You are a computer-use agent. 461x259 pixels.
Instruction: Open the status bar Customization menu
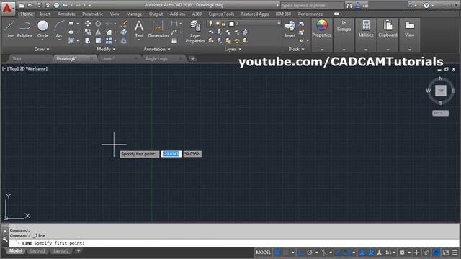(x=455, y=253)
